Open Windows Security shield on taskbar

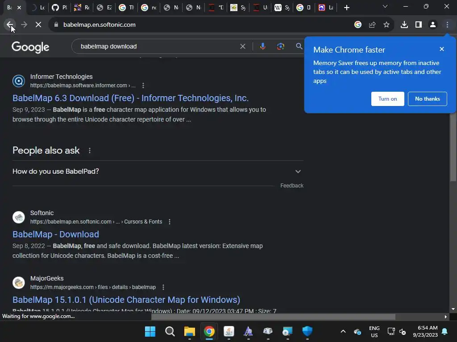307,331
